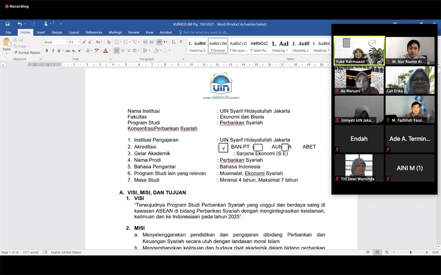Click the Undo arrow icon
441x275 pixels.
[20, 24]
